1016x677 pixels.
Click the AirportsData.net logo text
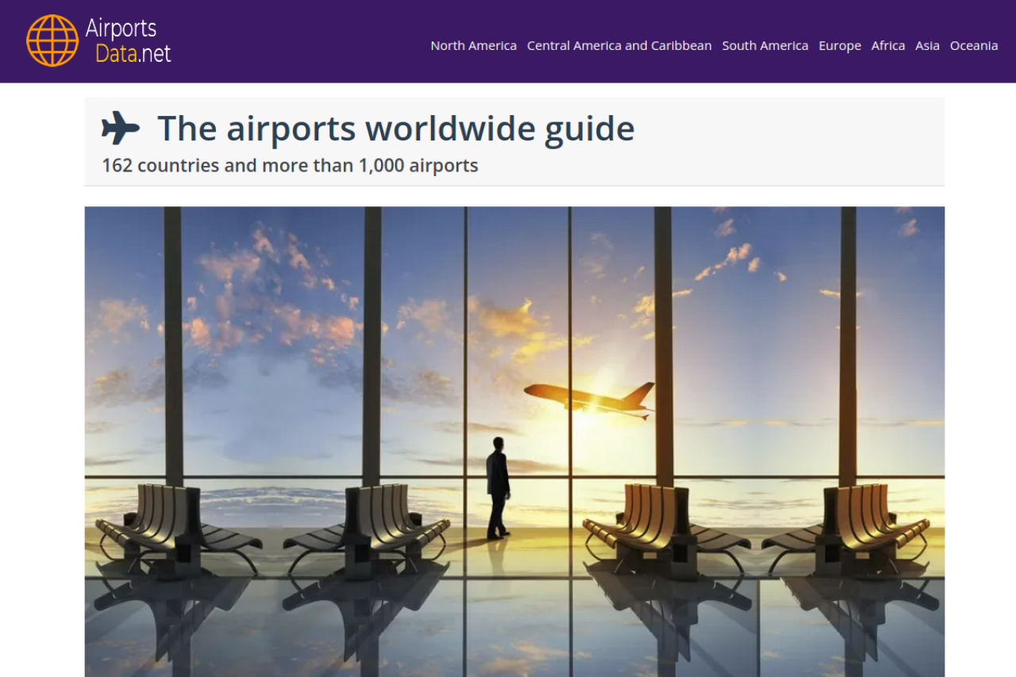[x=129, y=40]
